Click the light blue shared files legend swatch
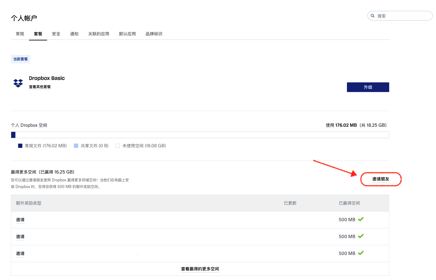This screenshot has height=280, width=436. (x=76, y=146)
